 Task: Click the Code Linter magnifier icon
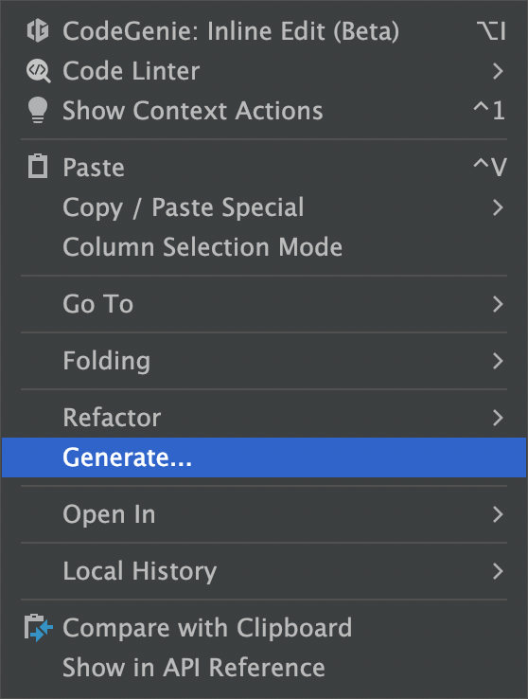click(x=38, y=71)
